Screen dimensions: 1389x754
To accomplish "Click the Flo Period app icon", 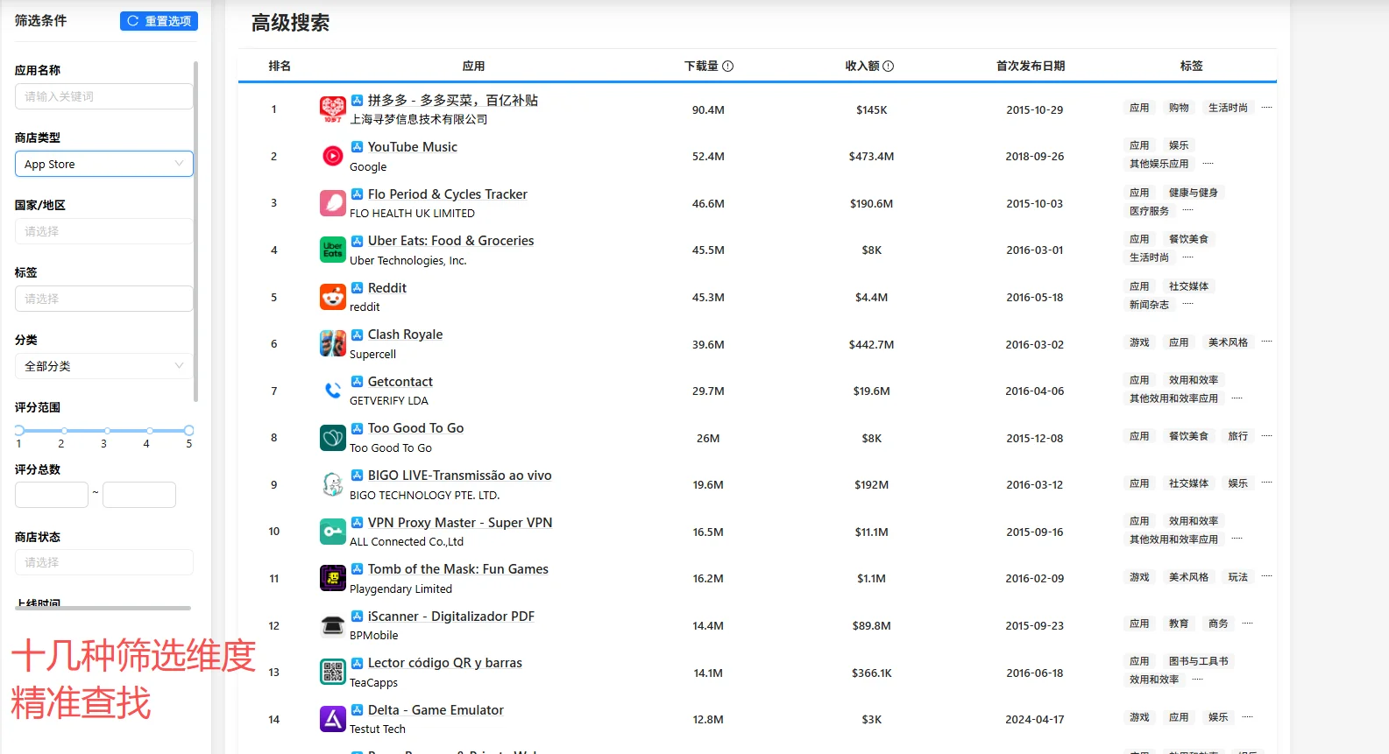I will (333, 203).
